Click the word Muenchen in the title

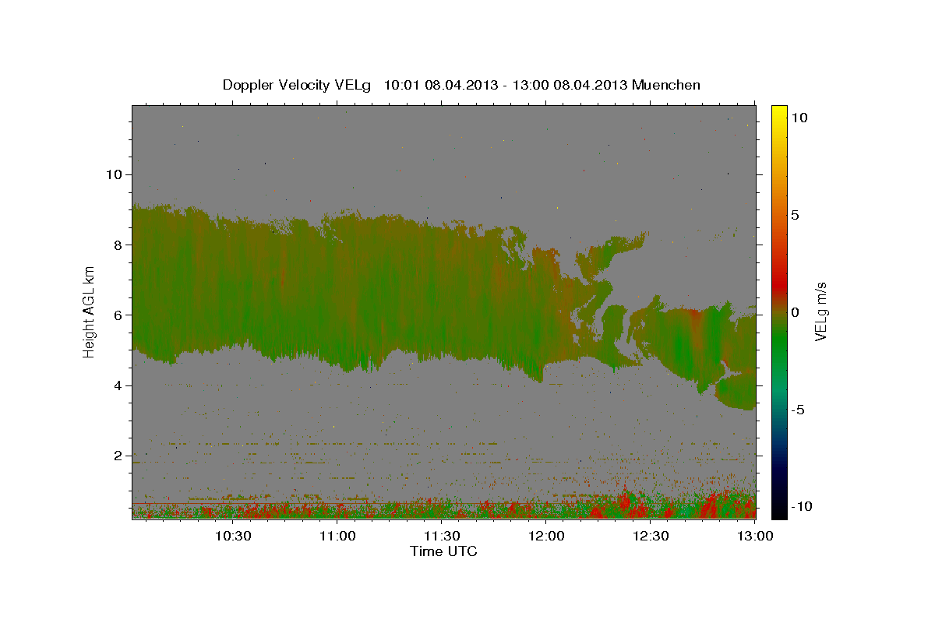[665, 85]
